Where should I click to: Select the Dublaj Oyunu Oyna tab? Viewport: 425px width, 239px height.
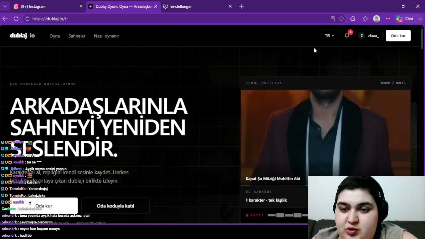[123, 6]
